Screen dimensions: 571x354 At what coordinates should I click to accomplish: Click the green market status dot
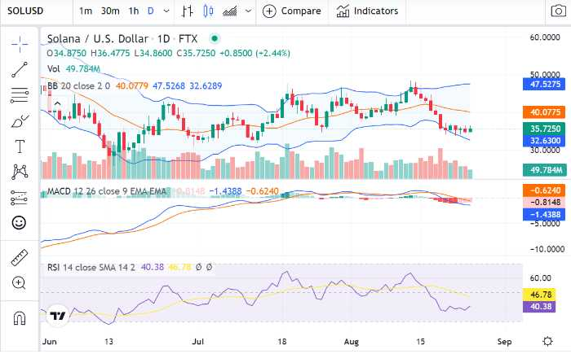(x=215, y=38)
